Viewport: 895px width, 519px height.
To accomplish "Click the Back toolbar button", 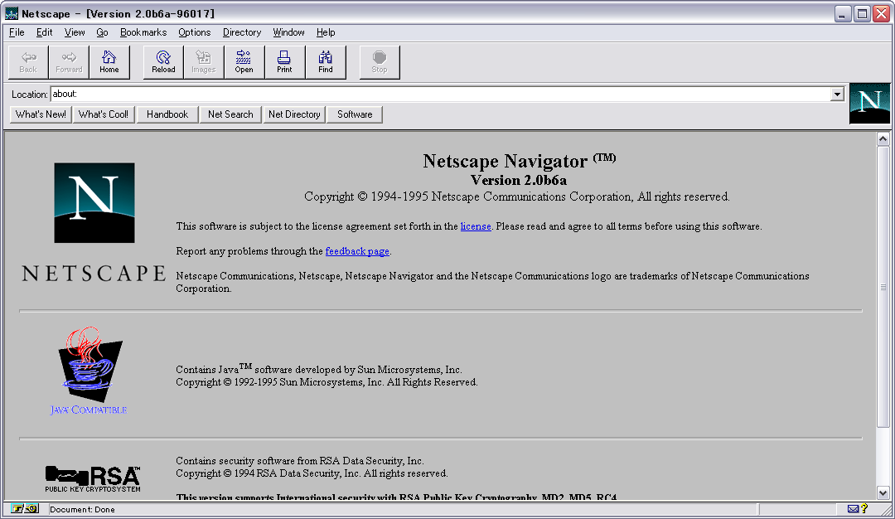I will 28,62.
